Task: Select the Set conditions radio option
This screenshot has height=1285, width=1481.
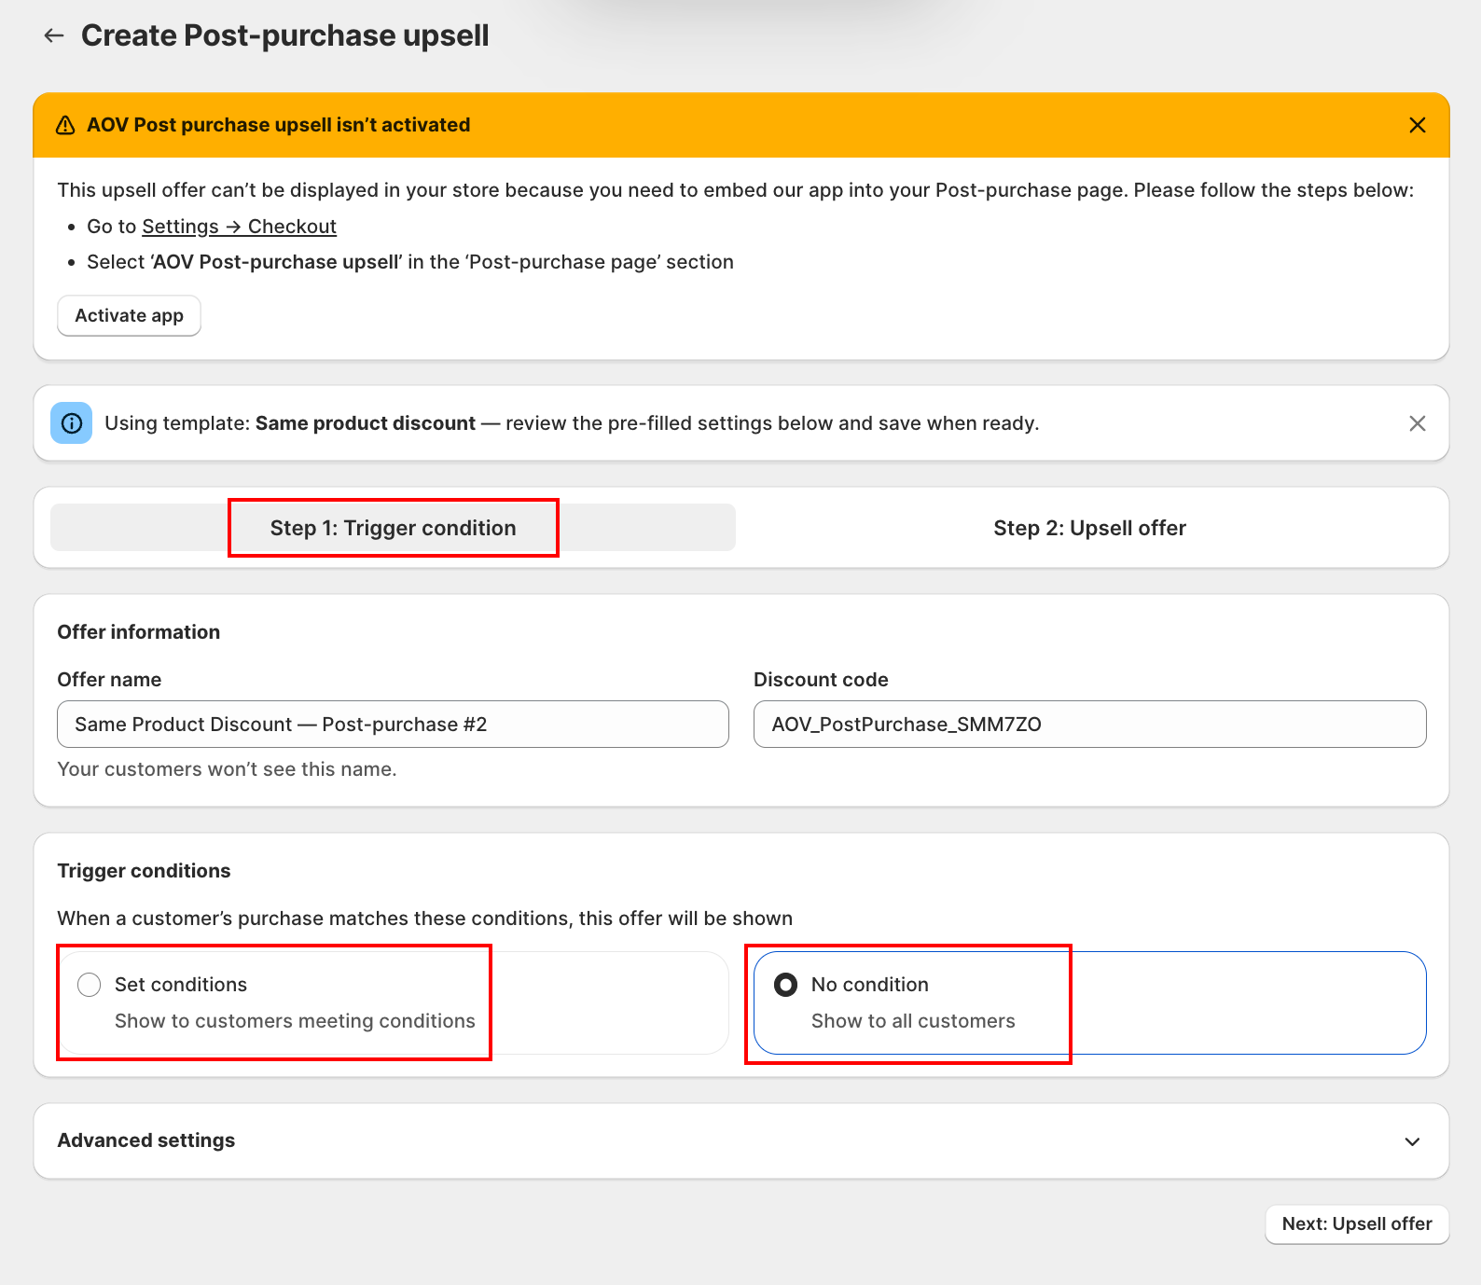Action: pos(90,985)
